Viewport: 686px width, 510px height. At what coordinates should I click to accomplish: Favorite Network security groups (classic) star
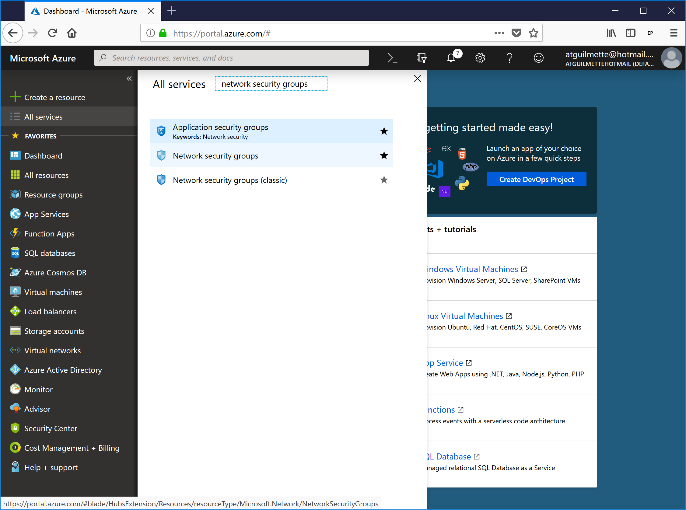click(x=384, y=180)
